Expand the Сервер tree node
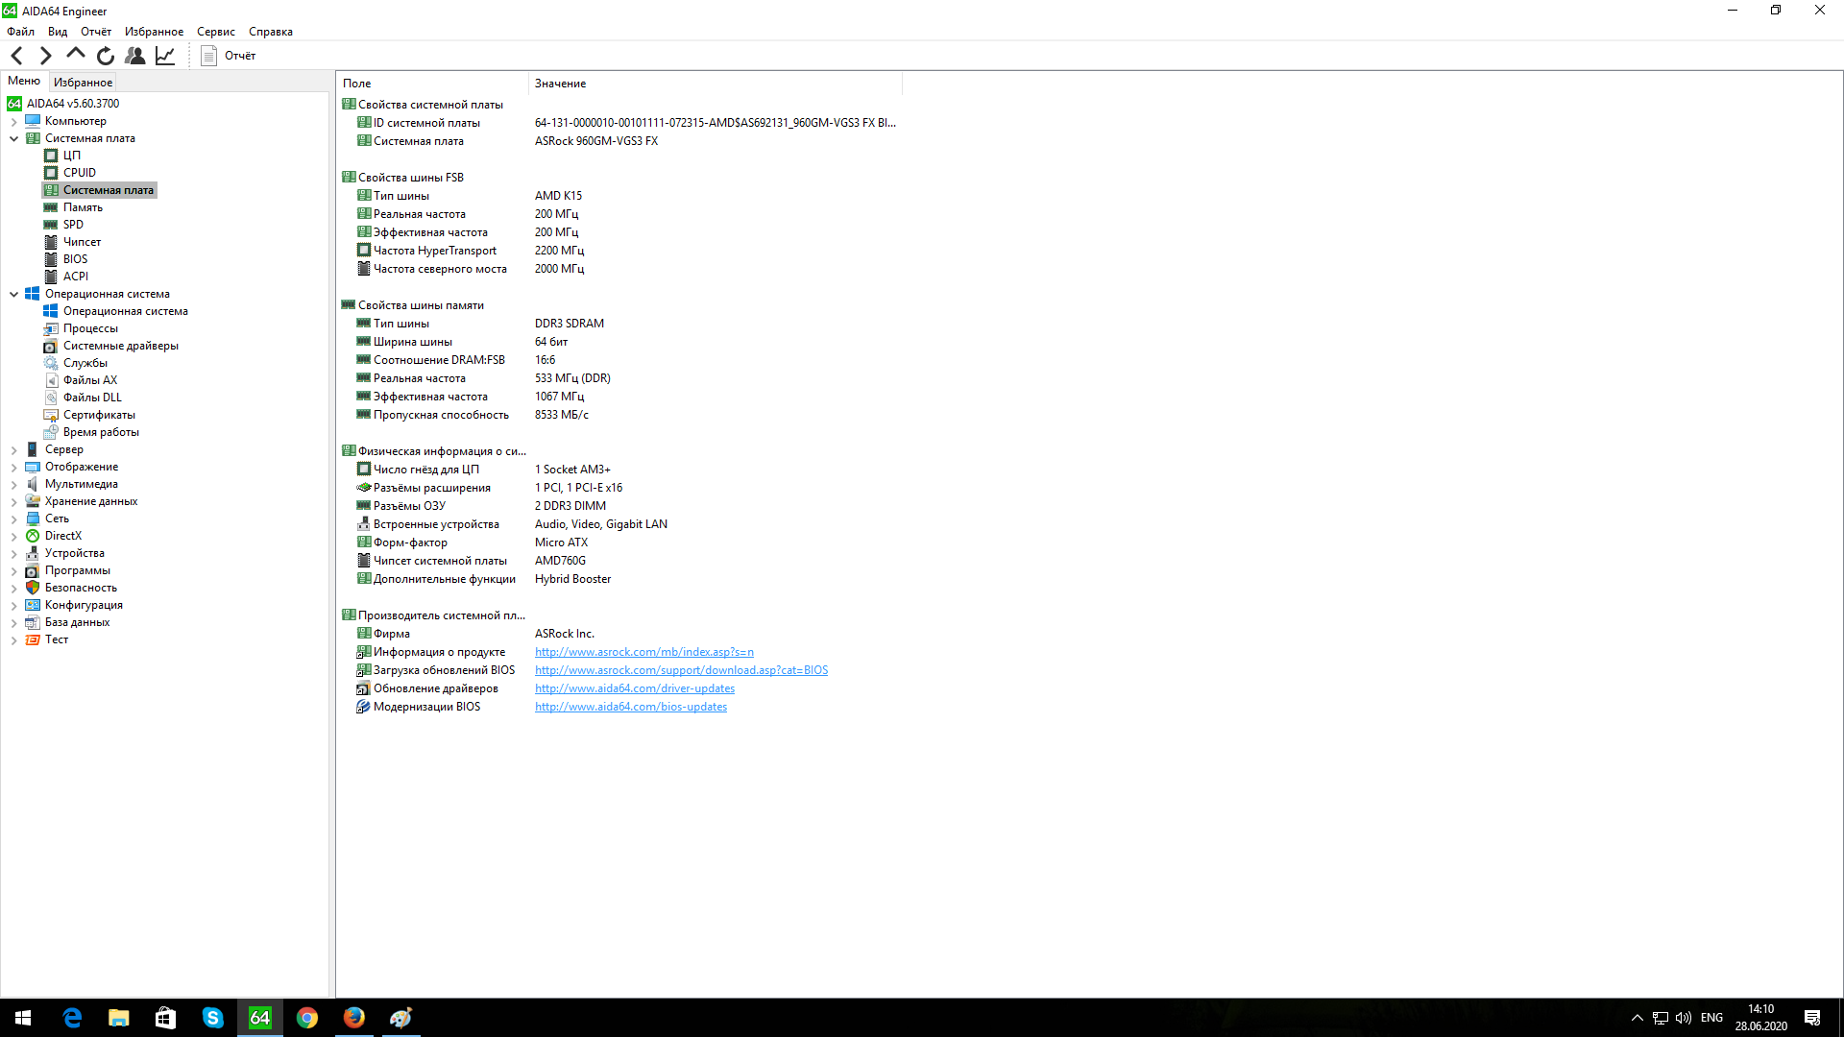 (13, 449)
